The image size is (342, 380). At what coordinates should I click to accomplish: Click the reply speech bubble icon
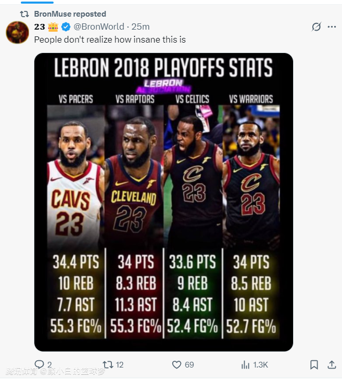click(x=39, y=364)
